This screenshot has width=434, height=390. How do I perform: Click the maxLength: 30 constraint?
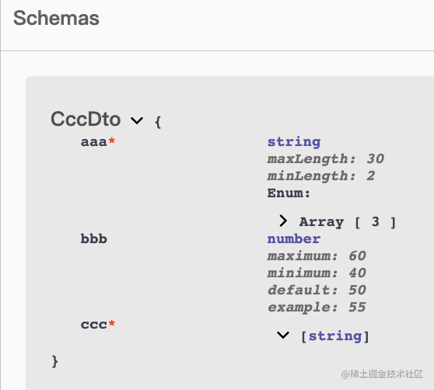point(326,159)
